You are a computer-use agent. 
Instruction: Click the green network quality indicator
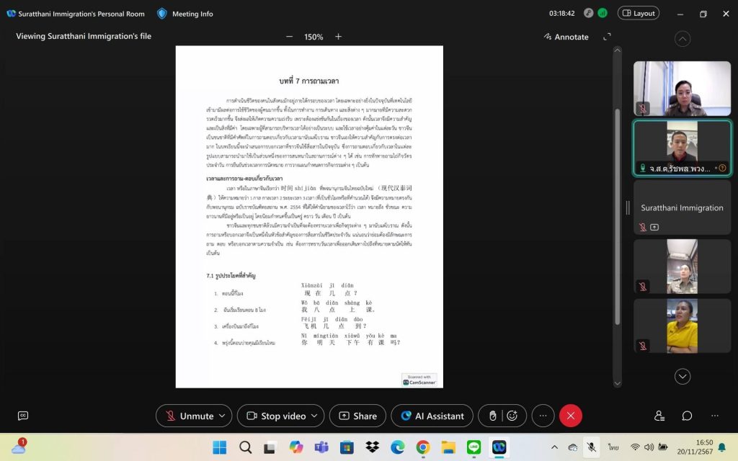pyautogui.click(x=603, y=13)
